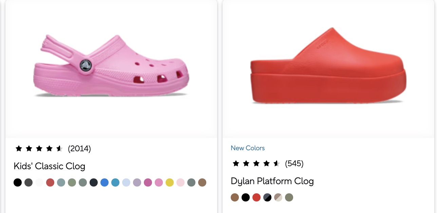The height and width of the screenshot is (213, 437).
Task: Open the Dylan Platform Clog product page
Action: tap(272, 181)
